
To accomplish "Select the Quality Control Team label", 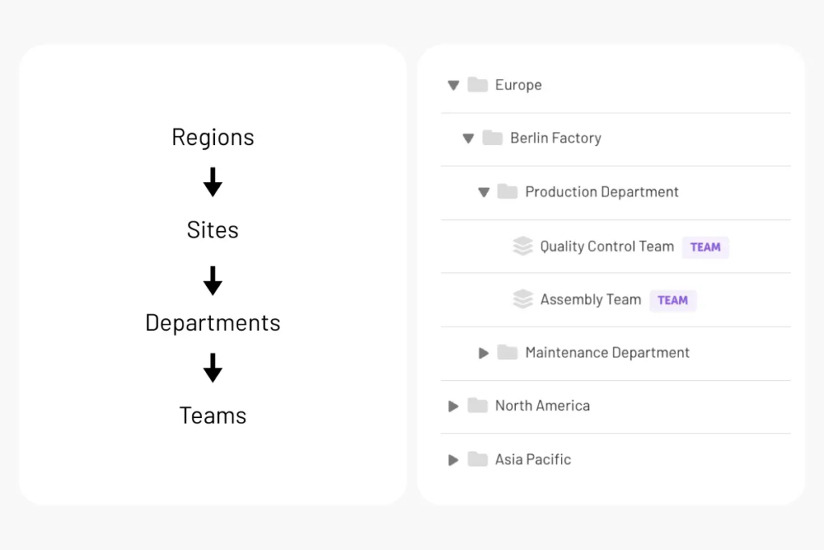I will 607,246.
